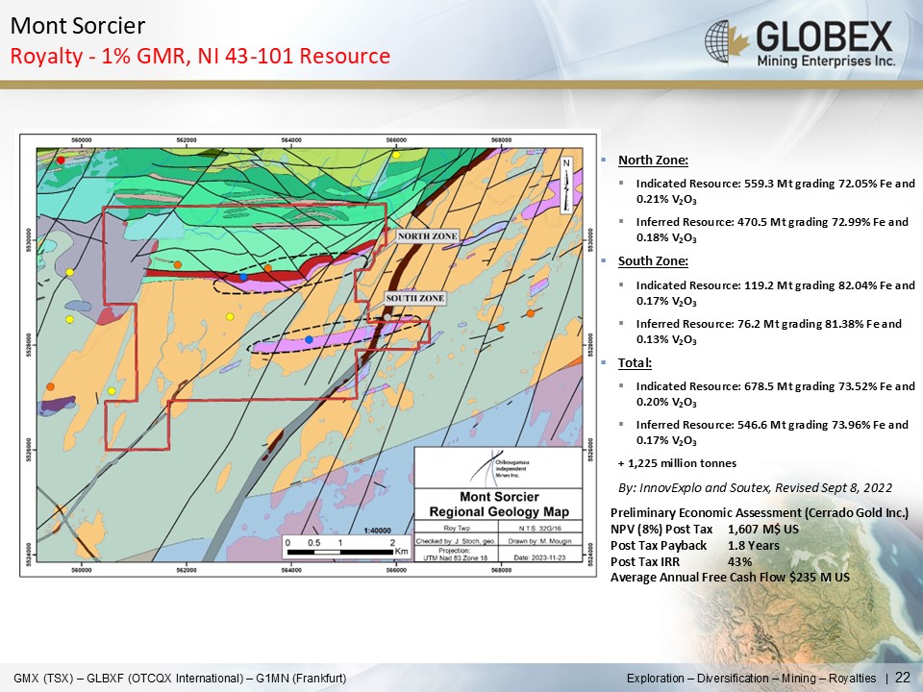923x692 pixels.
Task: Click the red royalty subtitle text
Action: tap(200, 57)
